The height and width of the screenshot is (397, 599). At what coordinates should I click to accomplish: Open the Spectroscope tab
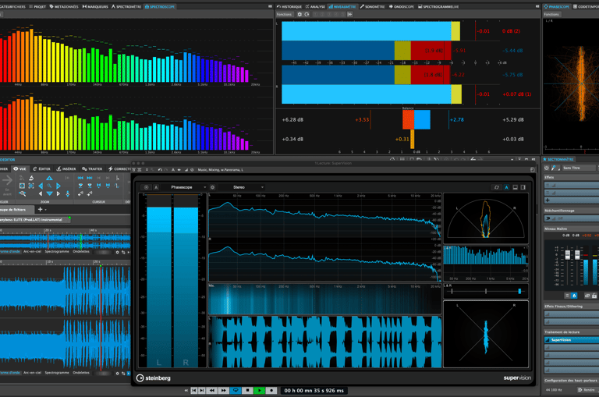click(159, 6)
